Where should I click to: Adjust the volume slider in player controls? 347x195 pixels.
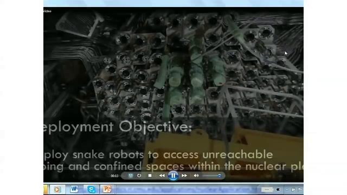[x=212, y=175]
